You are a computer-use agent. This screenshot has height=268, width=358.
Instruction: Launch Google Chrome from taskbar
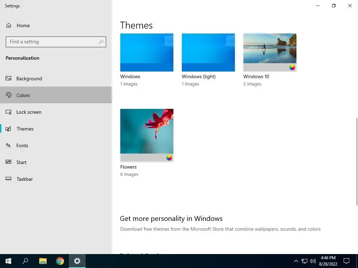(60, 261)
